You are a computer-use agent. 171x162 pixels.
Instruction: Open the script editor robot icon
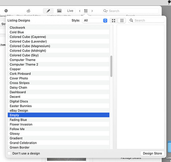click(28, 11)
